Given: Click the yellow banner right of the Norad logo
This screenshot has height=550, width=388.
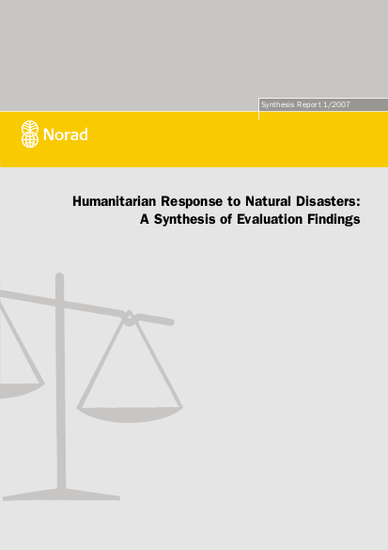Looking at the screenshot, I should click(x=239, y=139).
